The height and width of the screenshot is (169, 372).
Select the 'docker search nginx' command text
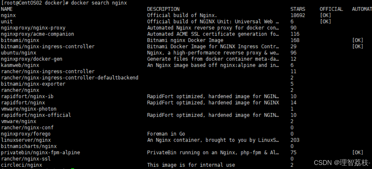pos(99,3)
